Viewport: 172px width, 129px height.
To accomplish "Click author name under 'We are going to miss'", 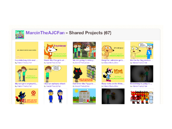I will tap(82, 63).
